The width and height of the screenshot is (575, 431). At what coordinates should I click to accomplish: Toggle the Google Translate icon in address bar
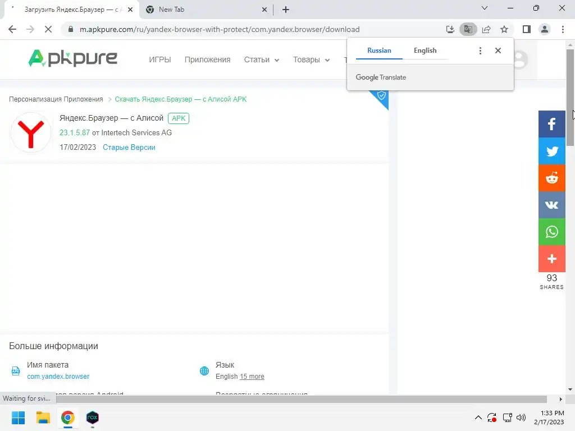468,29
